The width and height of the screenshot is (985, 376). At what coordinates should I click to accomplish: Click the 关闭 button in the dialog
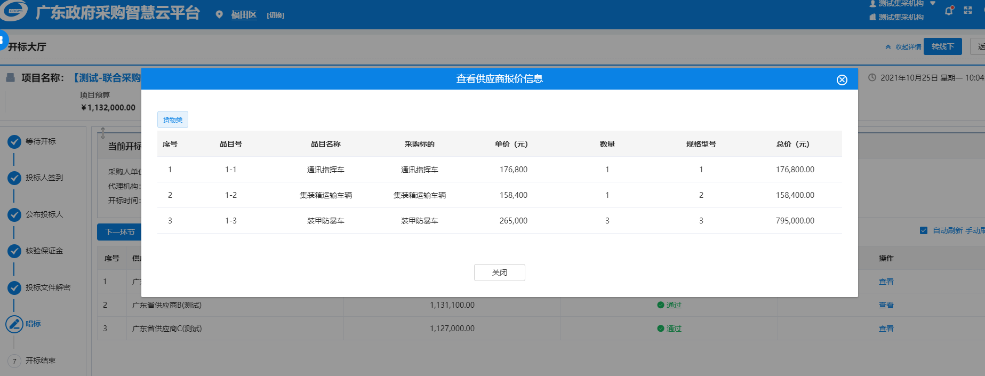[499, 273]
